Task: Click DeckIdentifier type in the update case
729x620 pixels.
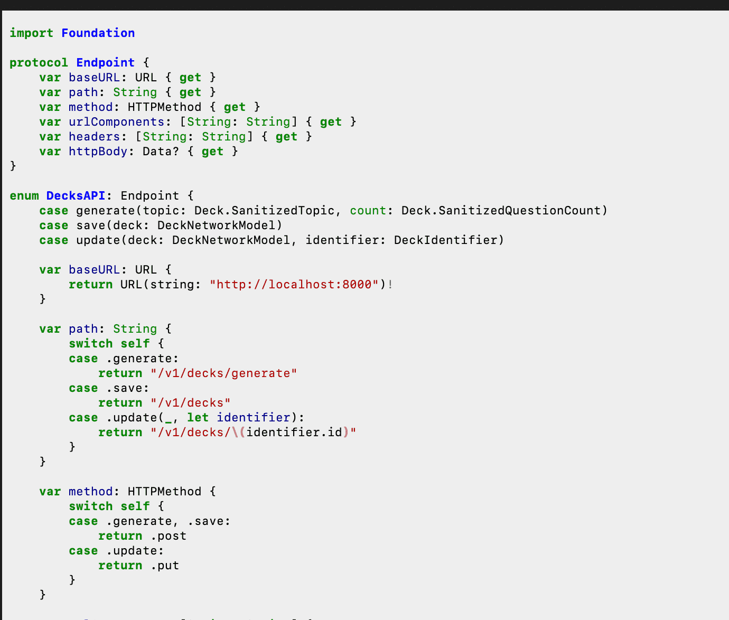Action: (446, 240)
